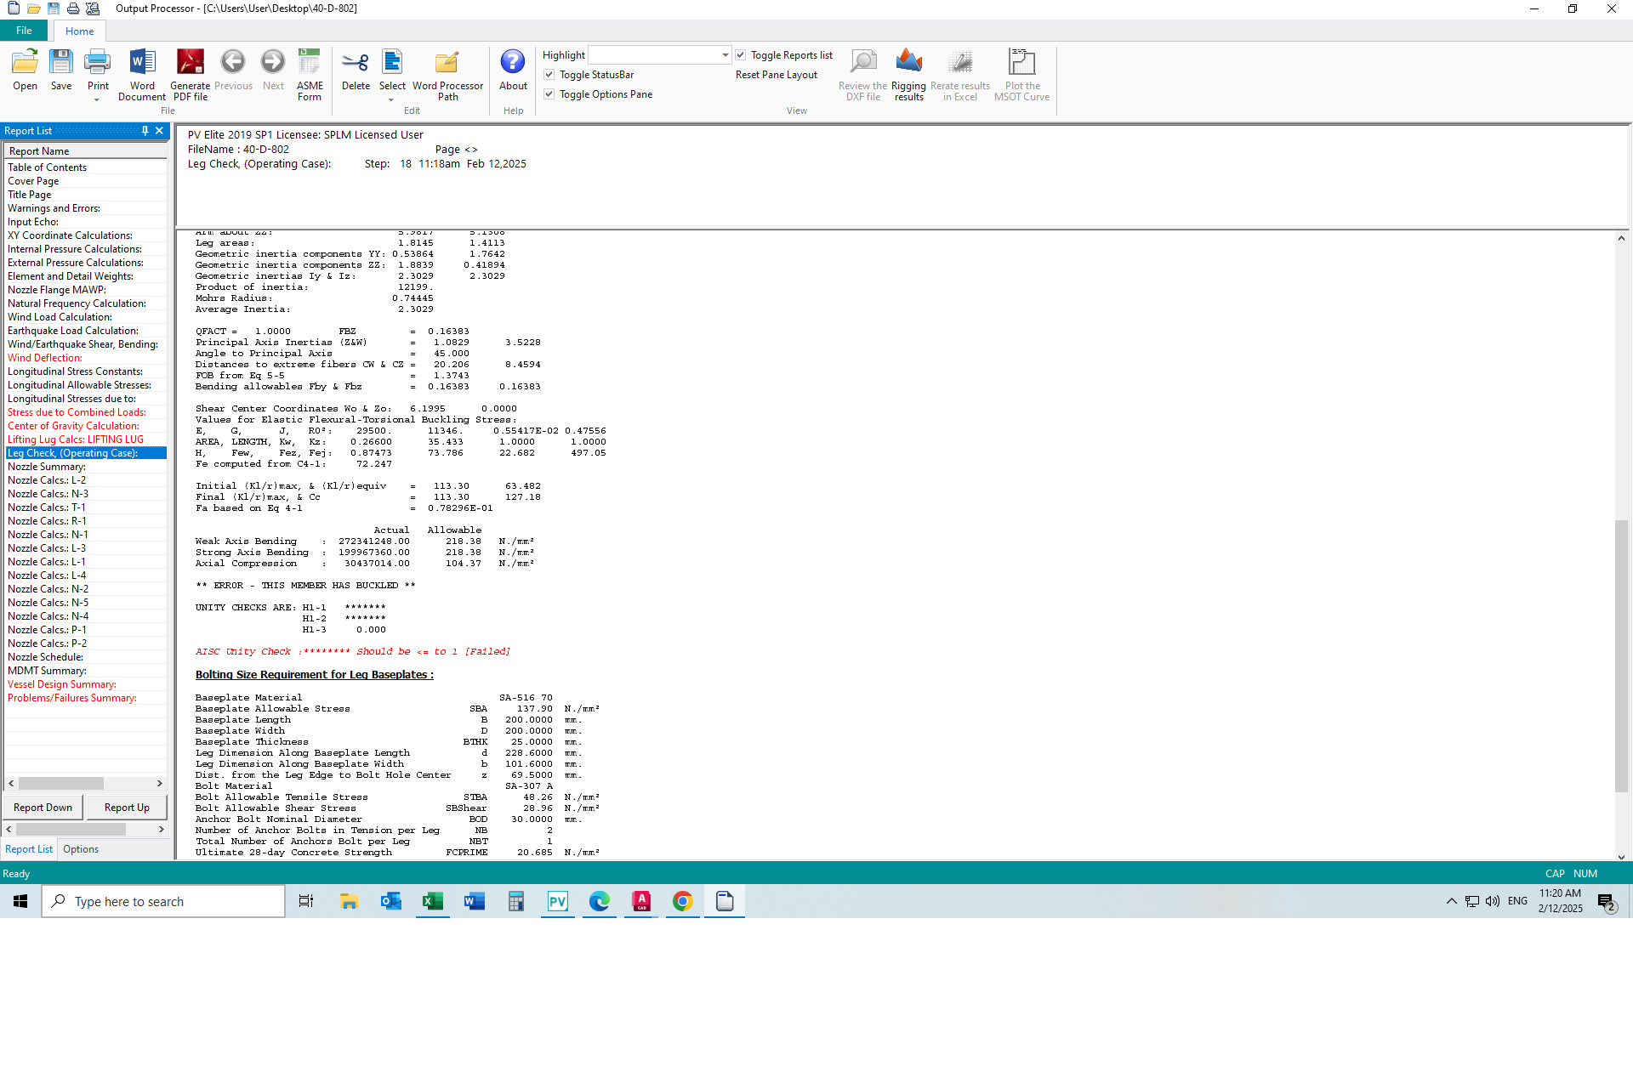
Task: Open Google Chrome from taskbar
Action: 682,901
